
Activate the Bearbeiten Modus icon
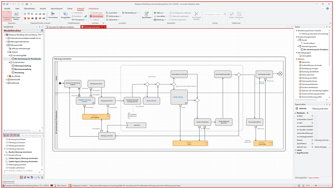[7, 17]
